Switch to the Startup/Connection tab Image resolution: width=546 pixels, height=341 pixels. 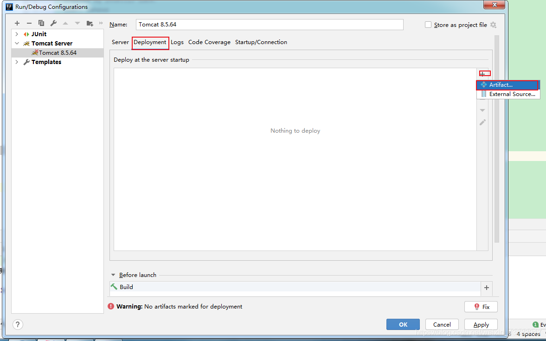(261, 42)
